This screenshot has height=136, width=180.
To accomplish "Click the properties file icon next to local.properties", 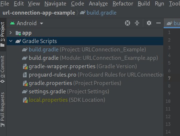I will click(25, 100).
